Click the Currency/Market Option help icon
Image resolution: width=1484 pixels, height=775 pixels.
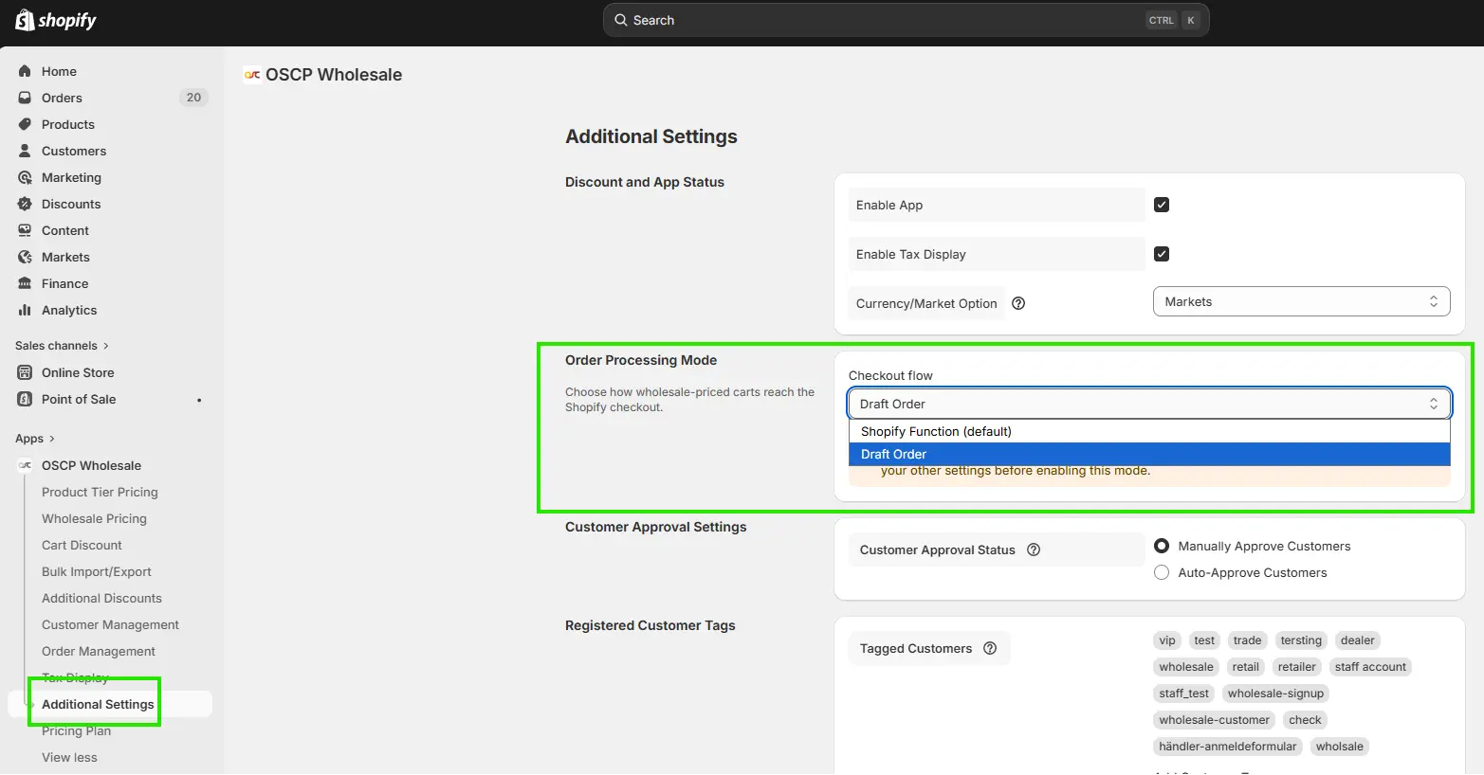(x=1018, y=303)
